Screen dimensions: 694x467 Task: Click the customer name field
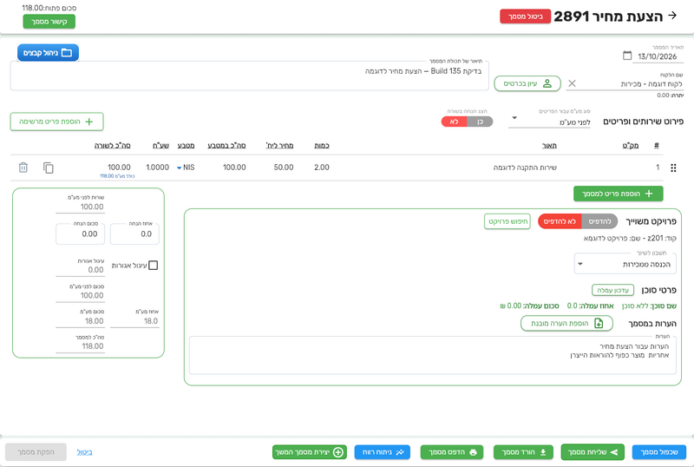(625, 83)
